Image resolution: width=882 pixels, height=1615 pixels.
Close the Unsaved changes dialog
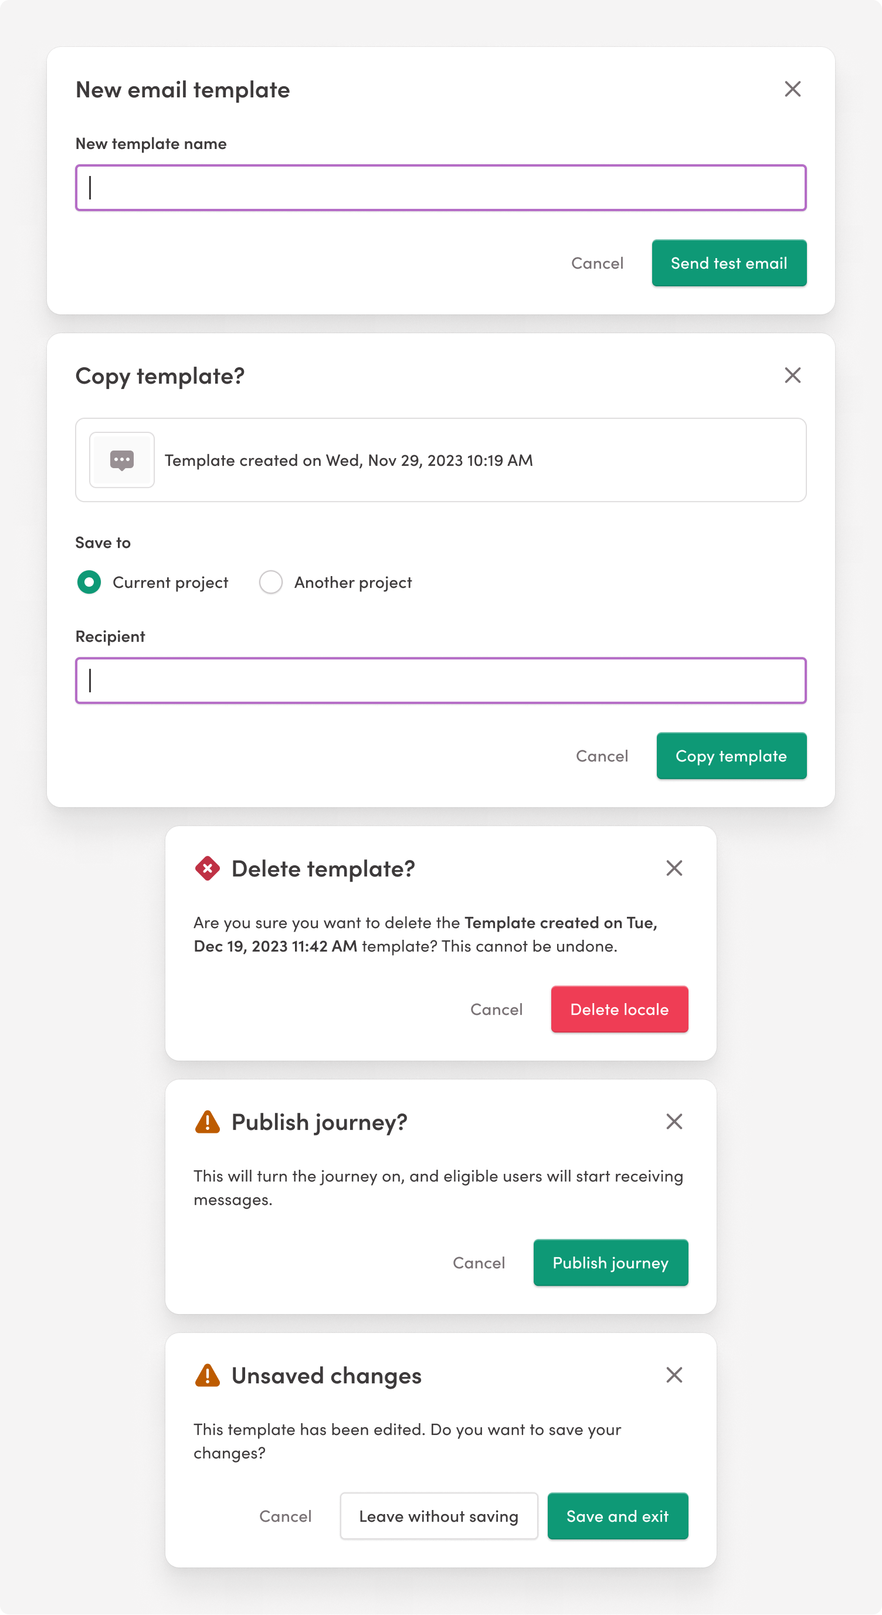674,1375
